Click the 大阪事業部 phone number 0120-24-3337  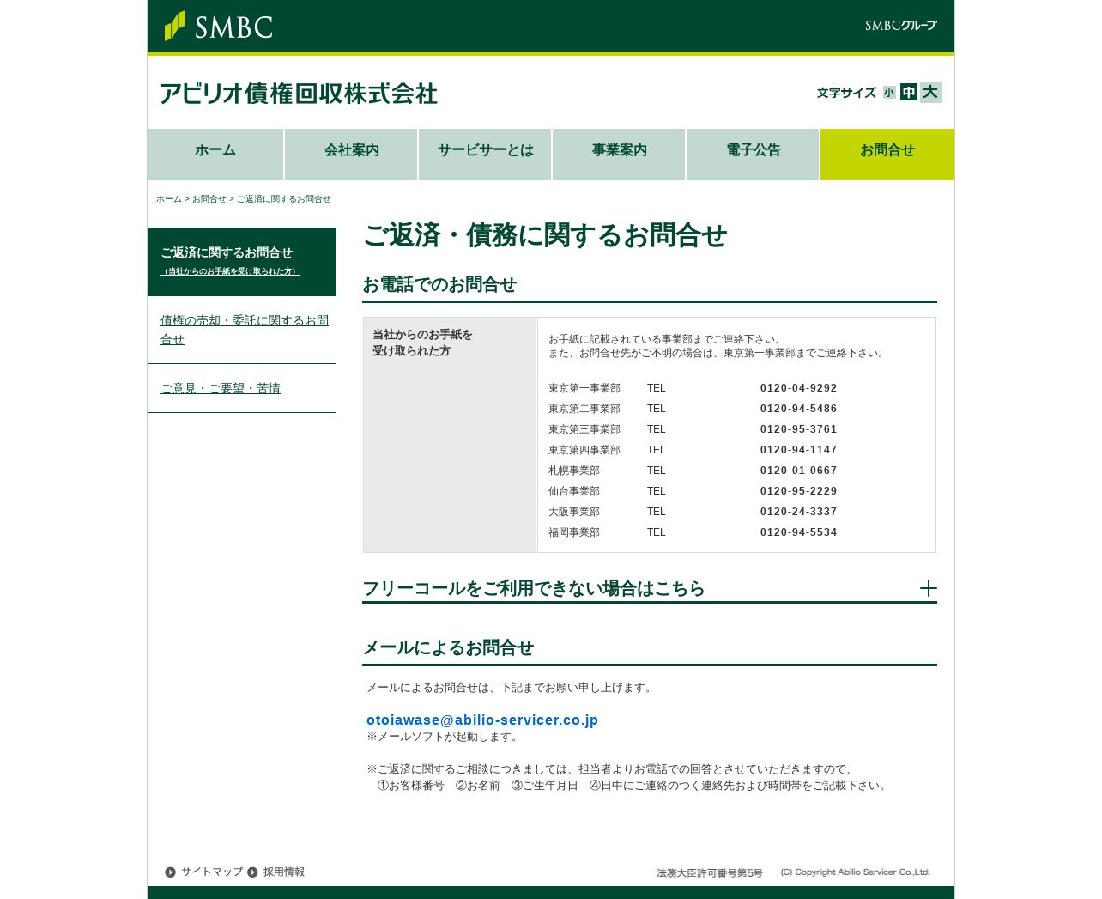(798, 512)
